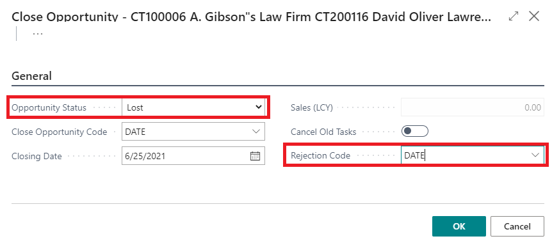Toggle the Cancel Old Tasks switch

415,132
